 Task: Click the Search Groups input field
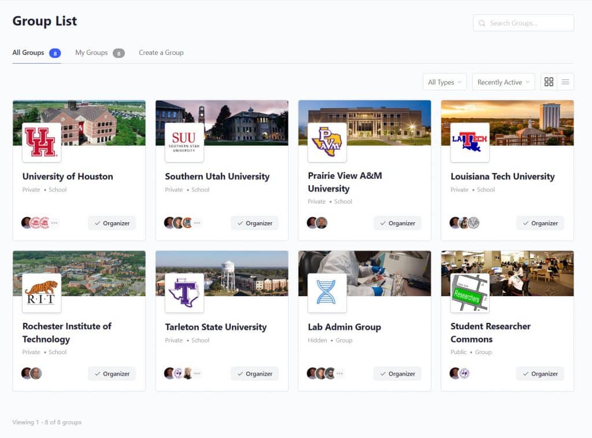[x=523, y=23]
